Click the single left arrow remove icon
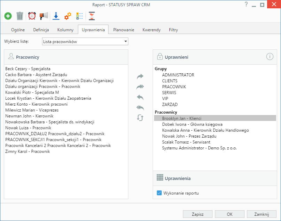 (140, 97)
